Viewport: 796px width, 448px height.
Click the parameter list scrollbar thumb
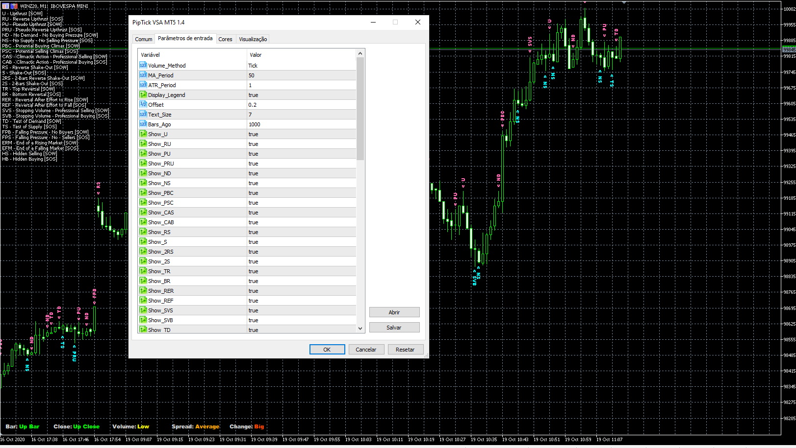point(360,109)
